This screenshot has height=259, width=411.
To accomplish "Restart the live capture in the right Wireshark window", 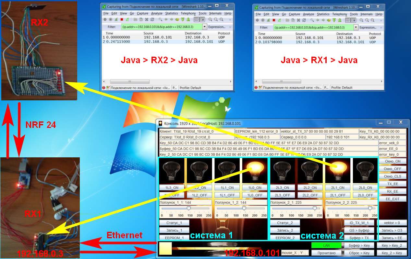I will [279, 20].
